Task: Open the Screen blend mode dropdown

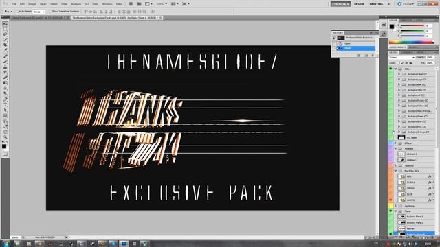Action: pyautogui.click(x=401, y=57)
